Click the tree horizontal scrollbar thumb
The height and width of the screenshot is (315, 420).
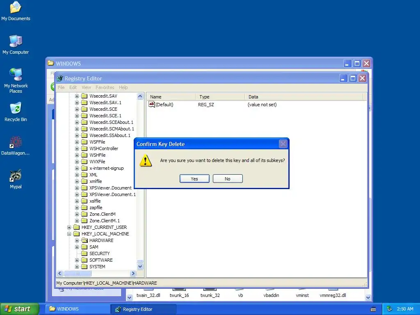[78, 274]
